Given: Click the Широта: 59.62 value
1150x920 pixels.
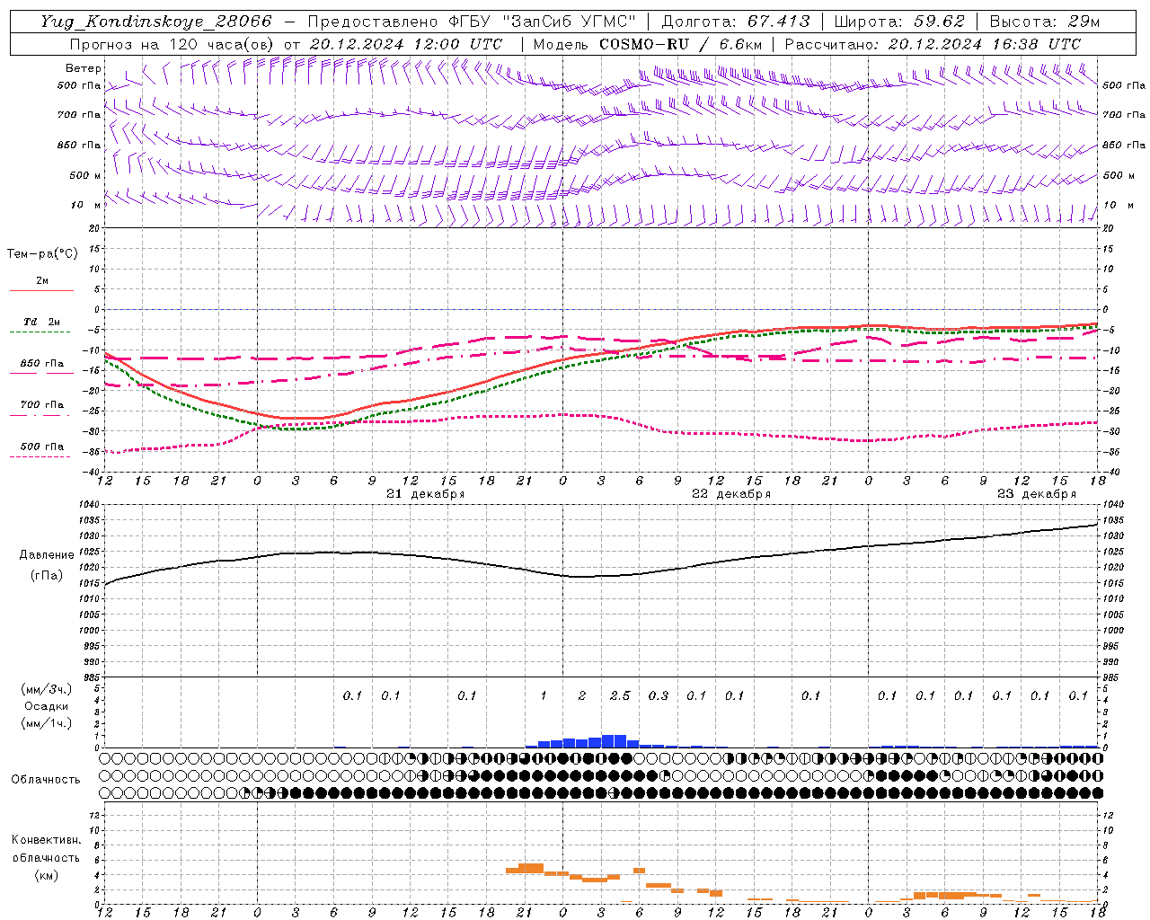Looking at the screenshot, I should tap(899, 22).
